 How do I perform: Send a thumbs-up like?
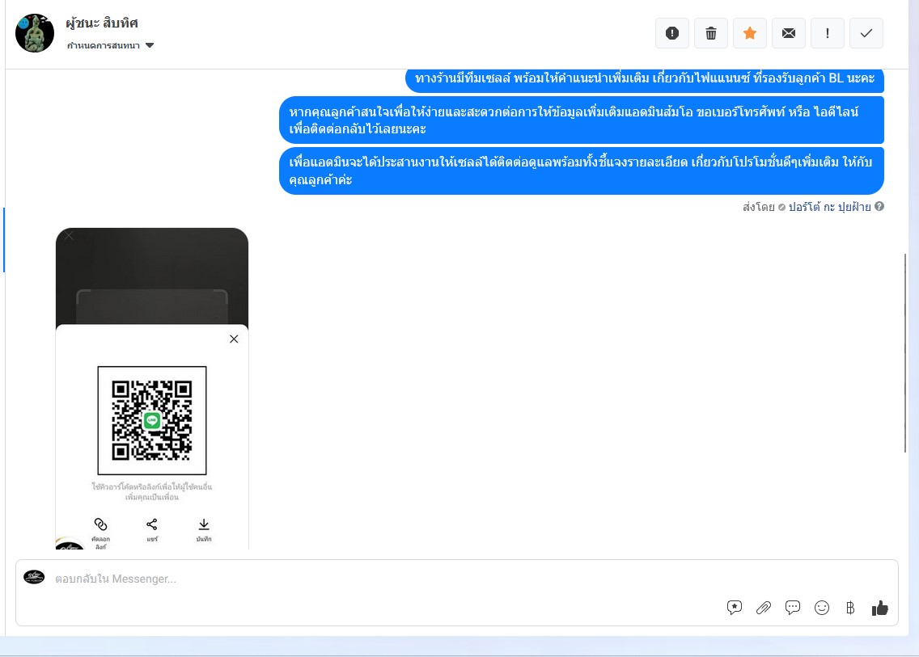(879, 609)
